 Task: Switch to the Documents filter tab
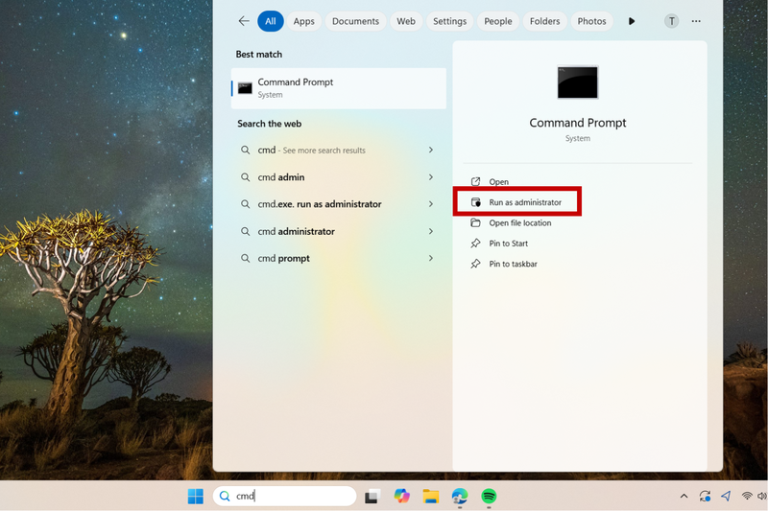[355, 21]
